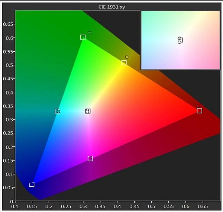Select the yellow secondary target square

pyautogui.click(x=124, y=63)
